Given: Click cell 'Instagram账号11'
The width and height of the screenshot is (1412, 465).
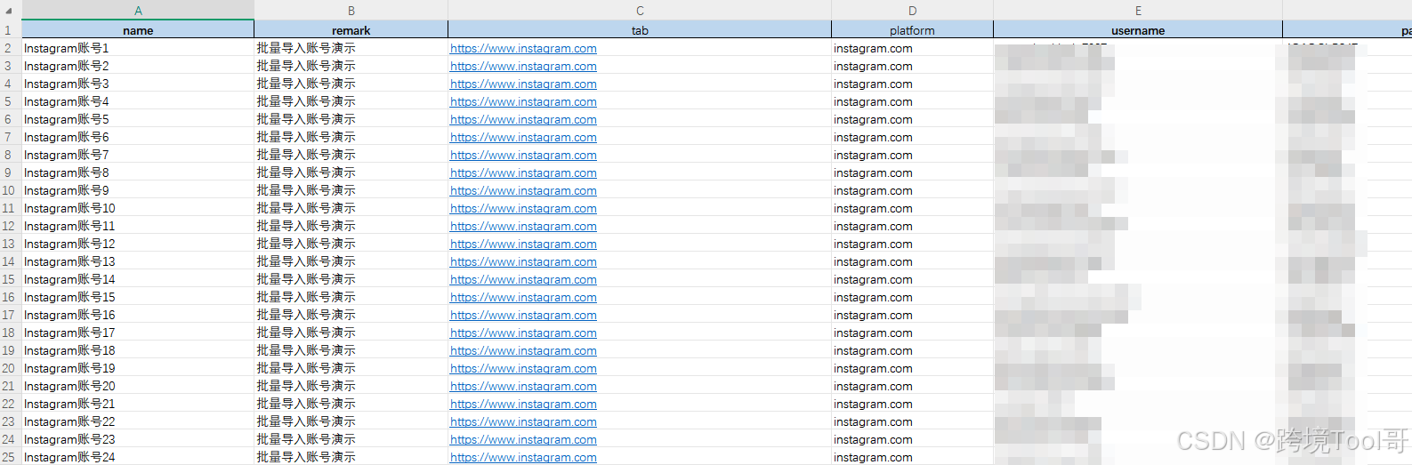Looking at the screenshot, I should [138, 226].
